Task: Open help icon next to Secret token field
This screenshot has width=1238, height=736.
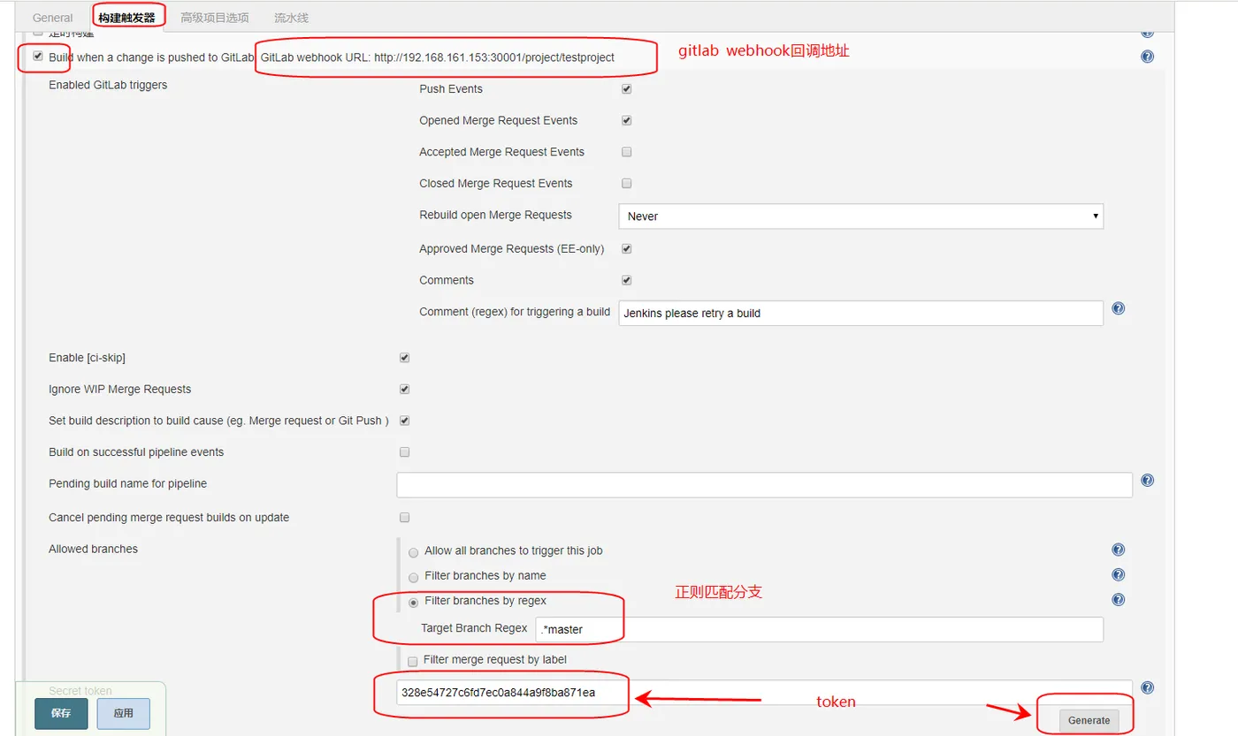Action: 1147,687
